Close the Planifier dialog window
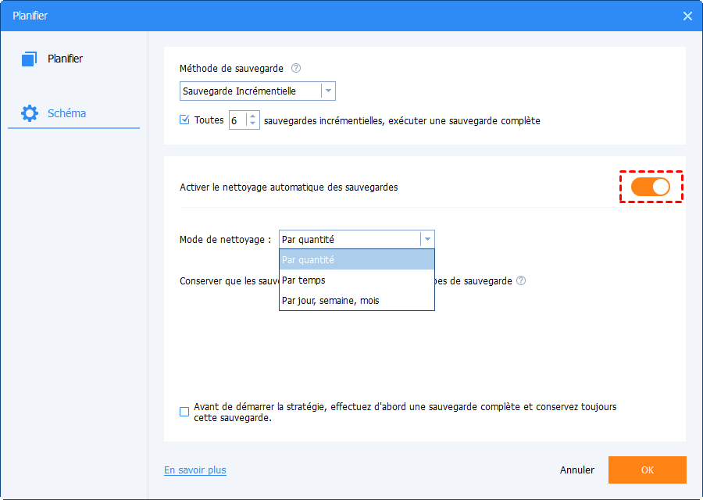The width and height of the screenshot is (703, 500). tap(687, 16)
